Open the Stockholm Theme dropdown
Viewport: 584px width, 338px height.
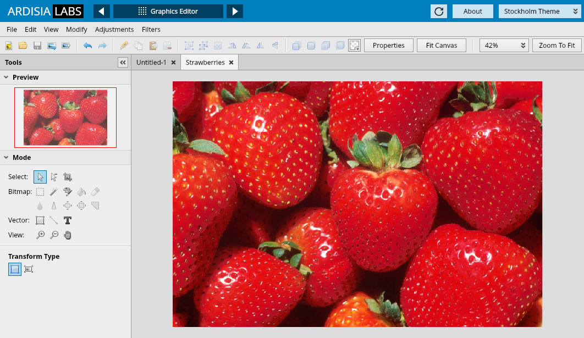click(x=539, y=12)
